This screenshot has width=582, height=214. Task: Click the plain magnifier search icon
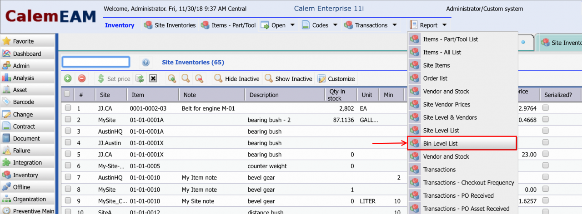186,78
